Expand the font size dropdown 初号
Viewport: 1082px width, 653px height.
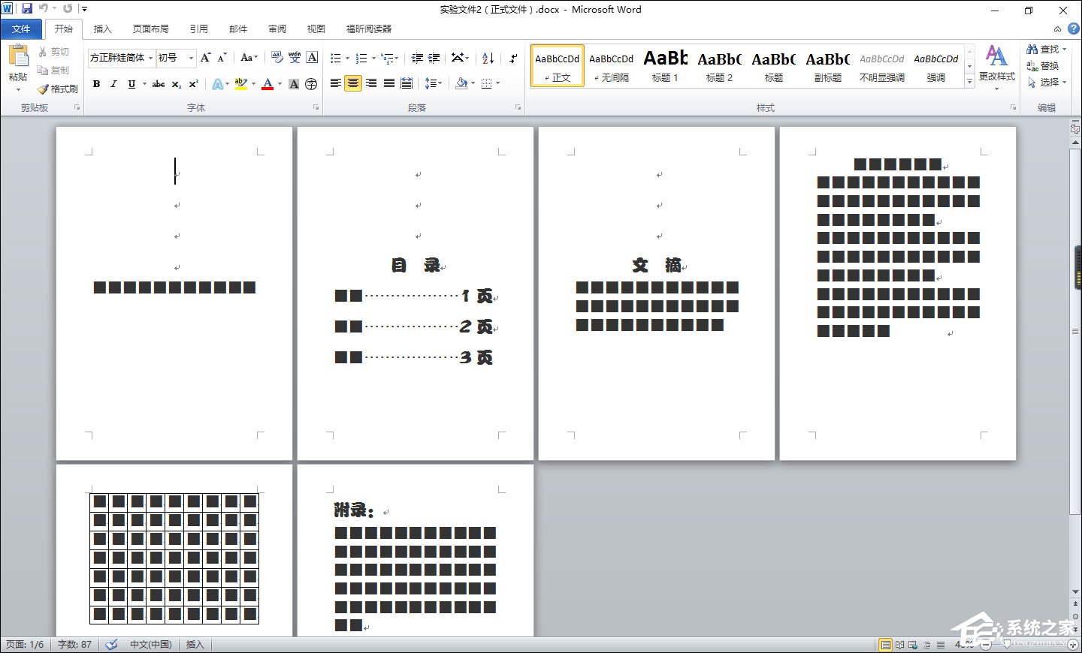click(191, 58)
